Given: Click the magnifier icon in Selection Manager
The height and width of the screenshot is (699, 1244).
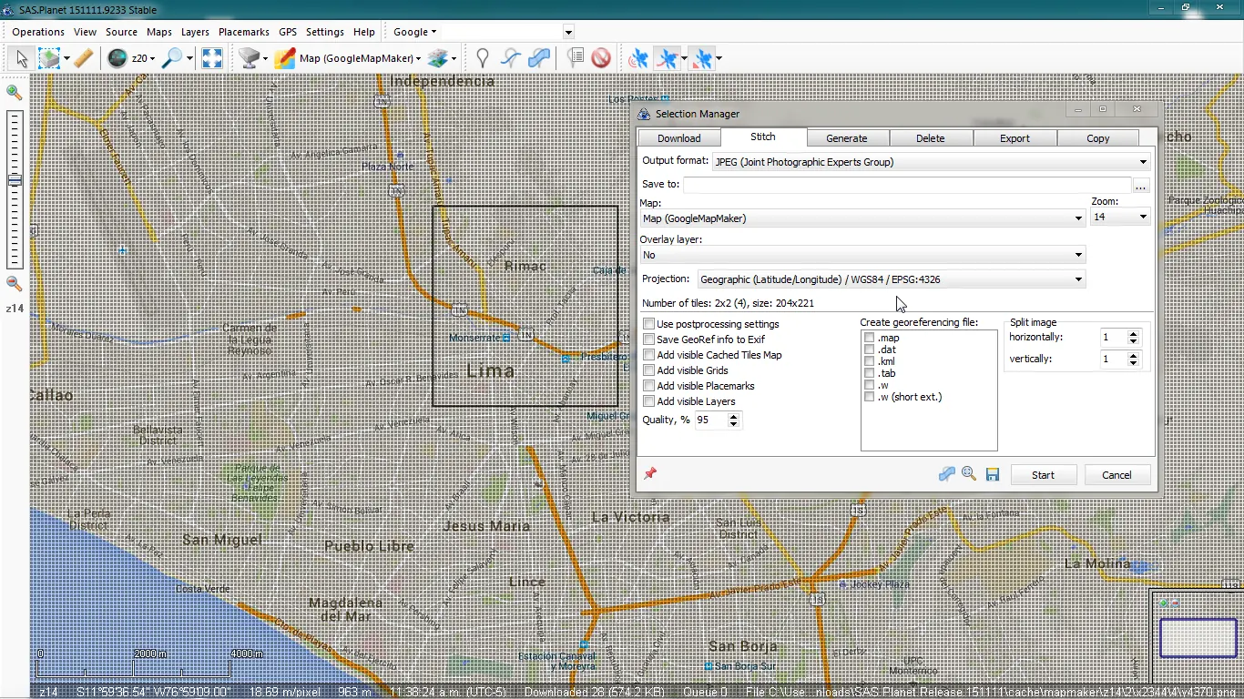Looking at the screenshot, I should point(969,474).
